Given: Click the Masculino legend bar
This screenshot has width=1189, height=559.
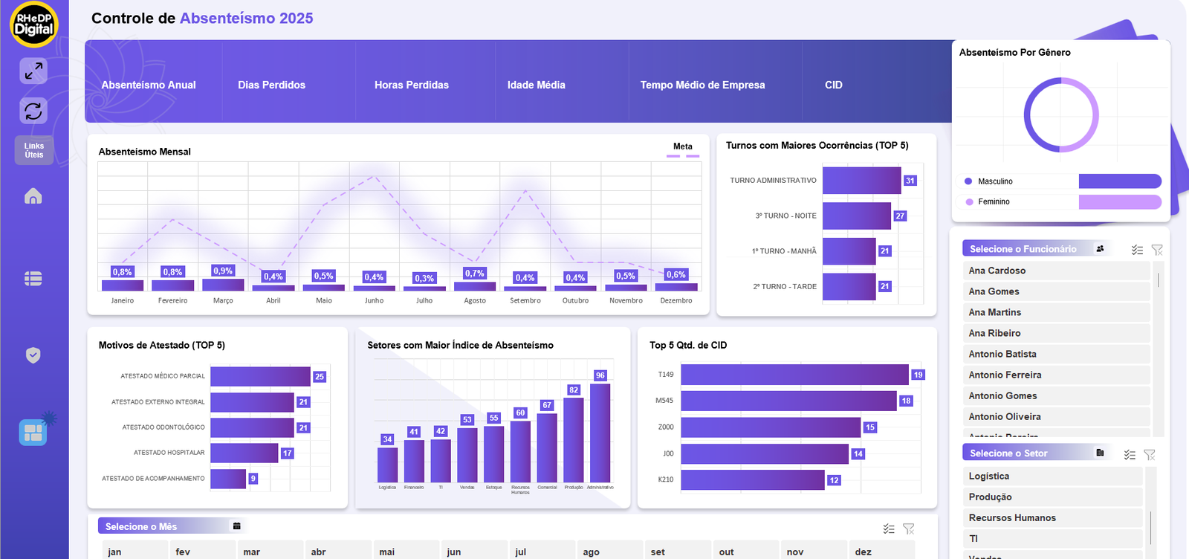Looking at the screenshot, I should click(1119, 181).
